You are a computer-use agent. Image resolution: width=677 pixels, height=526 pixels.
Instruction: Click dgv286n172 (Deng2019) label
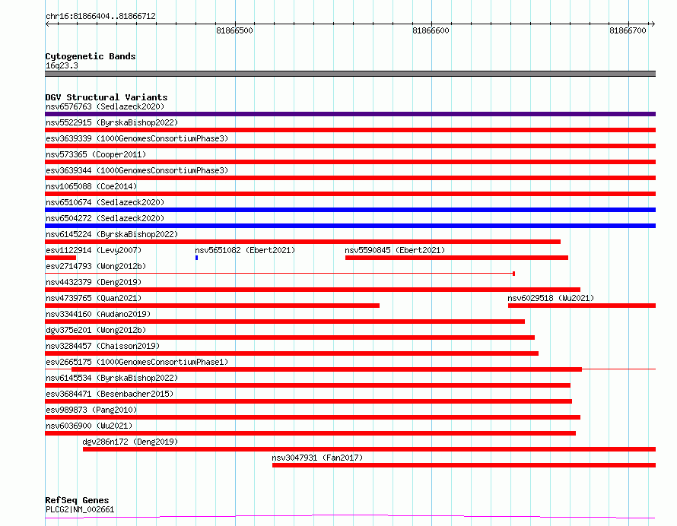pos(130,442)
